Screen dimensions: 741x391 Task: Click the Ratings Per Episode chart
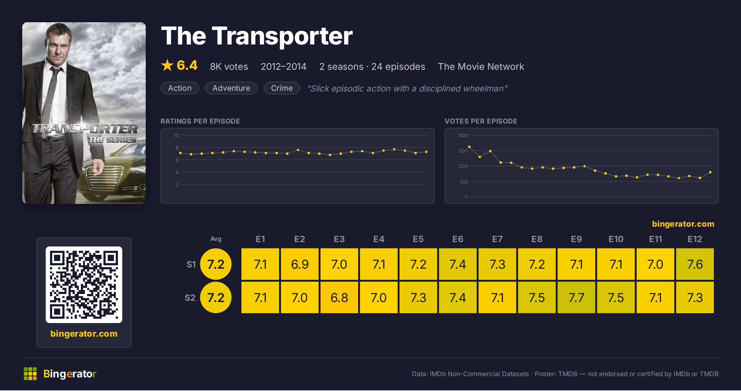[x=298, y=166]
